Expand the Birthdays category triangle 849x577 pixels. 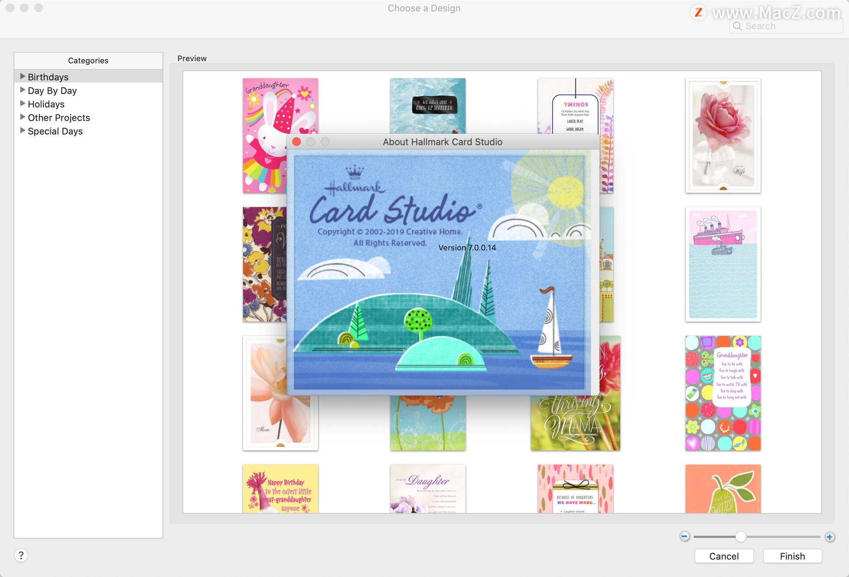coord(23,76)
